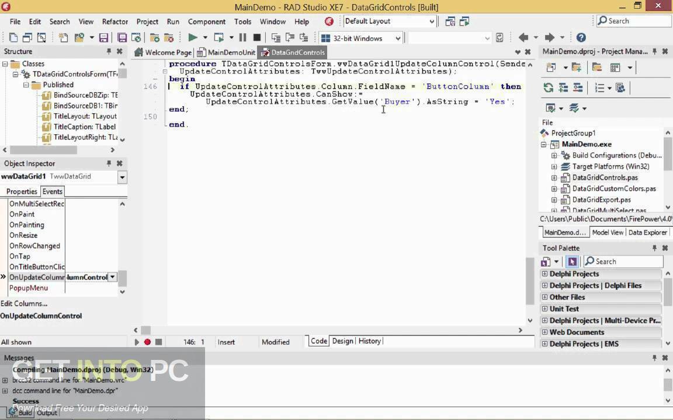Click the Back navigation arrow icon
This screenshot has height=420, width=673.
click(523, 38)
